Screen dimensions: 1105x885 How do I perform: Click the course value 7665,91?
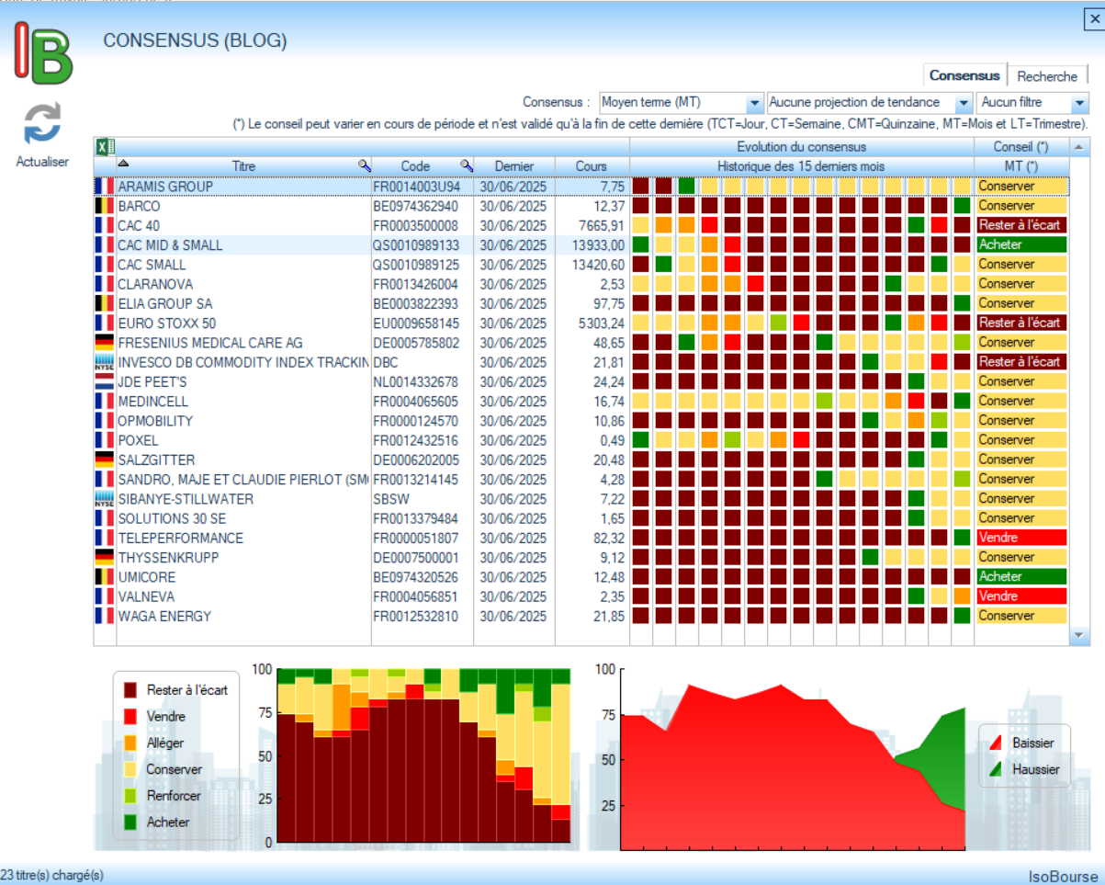click(600, 225)
